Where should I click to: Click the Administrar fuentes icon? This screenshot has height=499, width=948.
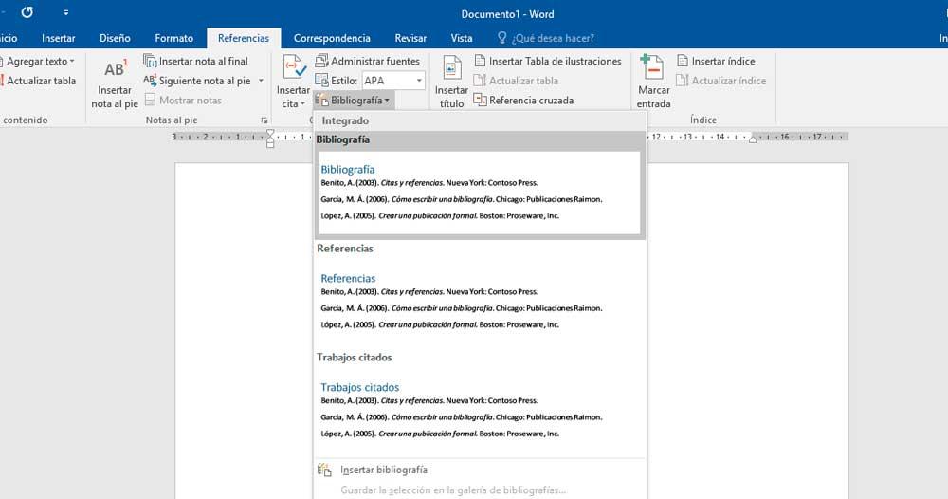[321, 61]
